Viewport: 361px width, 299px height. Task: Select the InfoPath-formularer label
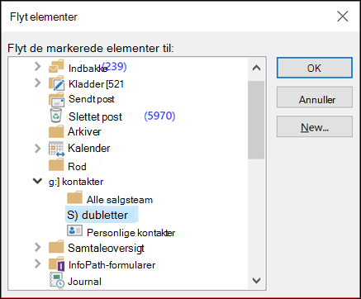pos(112,265)
